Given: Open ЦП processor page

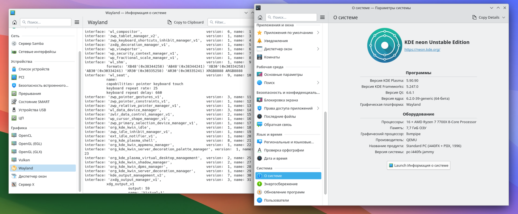Looking at the screenshot, I should tap(43, 118).
